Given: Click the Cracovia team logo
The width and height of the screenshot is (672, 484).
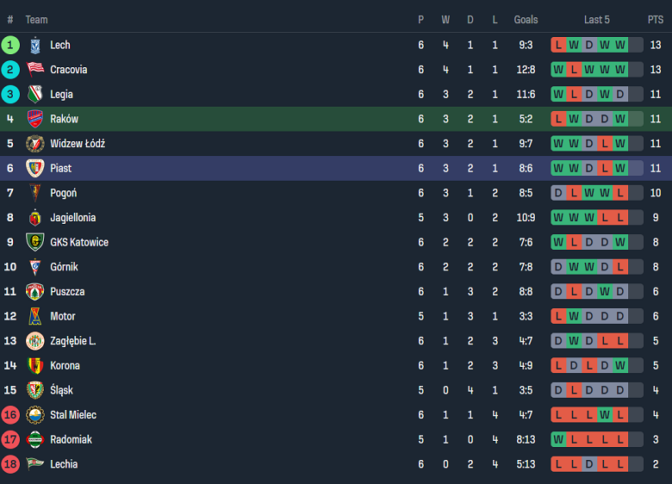Looking at the screenshot, I should (34, 70).
